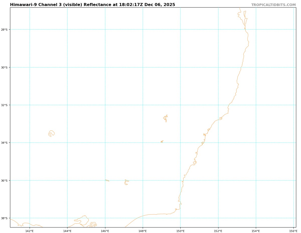Select the 154°E longitude label
Image resolution: width=301 pixels, height=233 pixels.
point(256,231)
